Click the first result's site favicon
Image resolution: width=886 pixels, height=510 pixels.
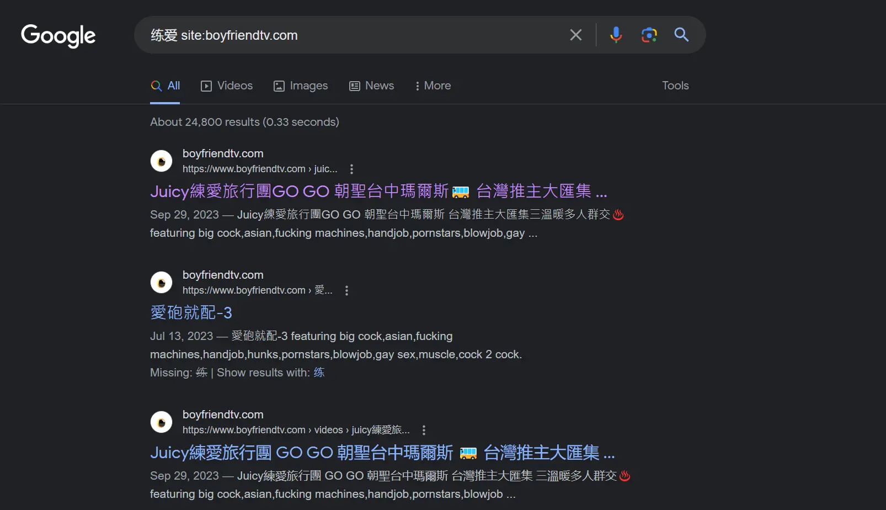(162, 161)
